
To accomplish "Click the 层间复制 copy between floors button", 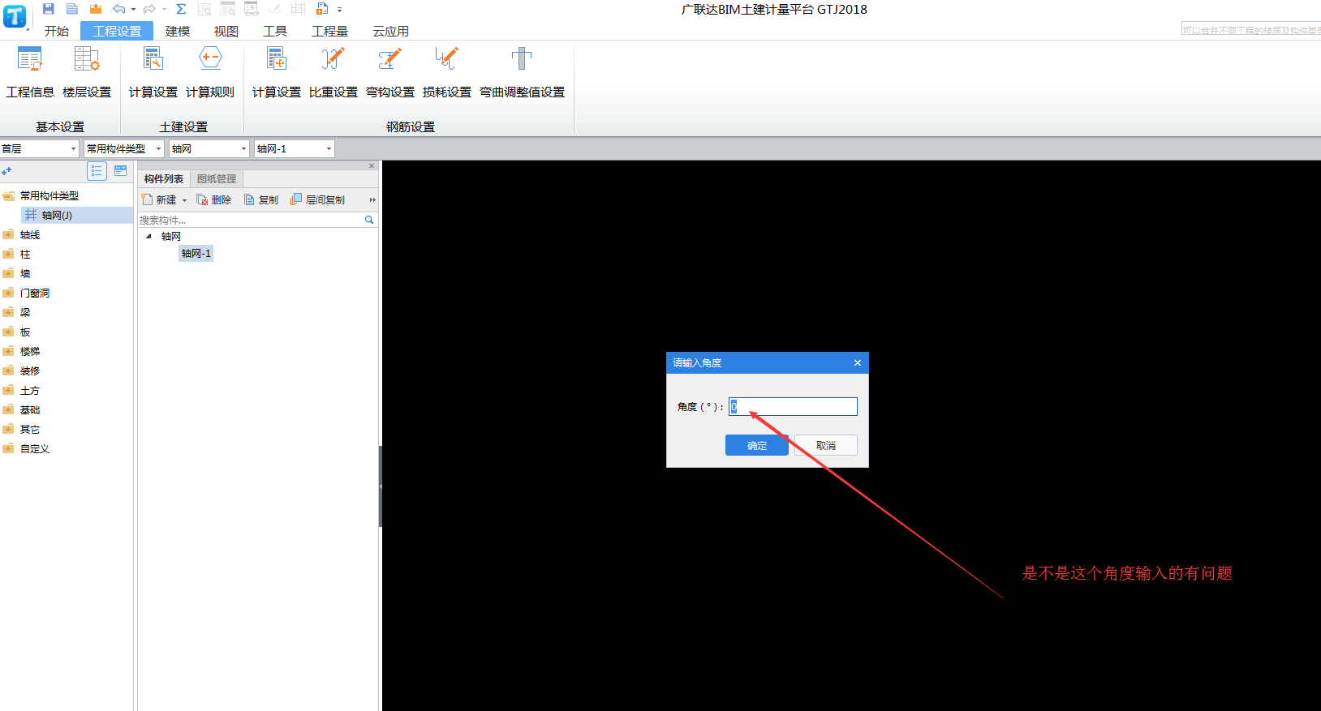I will [x=318, y=199].
